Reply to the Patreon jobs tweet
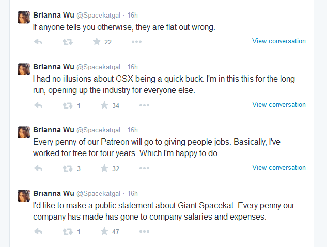 38,168
